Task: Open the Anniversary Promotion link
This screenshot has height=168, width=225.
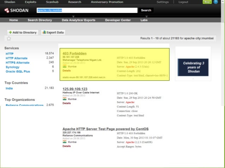Action: (107, 2)
